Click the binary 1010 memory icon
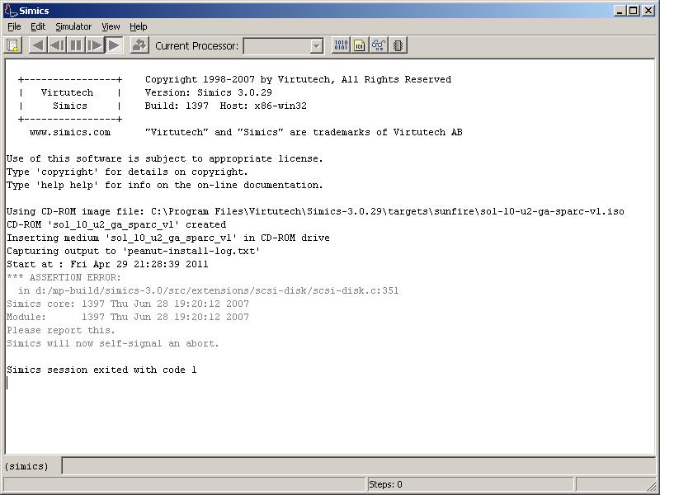Viewport: 693px width, 495px height. (341, 45)
